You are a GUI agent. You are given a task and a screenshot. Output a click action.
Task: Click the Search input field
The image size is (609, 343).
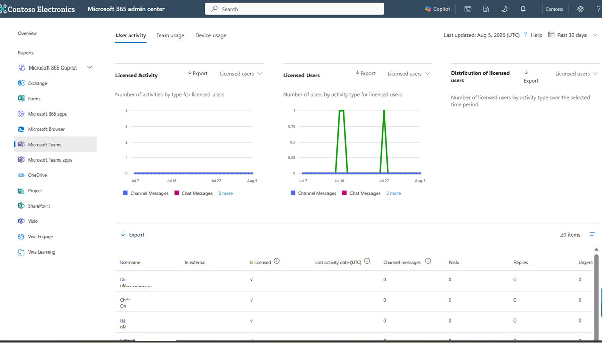pyautogui.click(x=294, y=9)
